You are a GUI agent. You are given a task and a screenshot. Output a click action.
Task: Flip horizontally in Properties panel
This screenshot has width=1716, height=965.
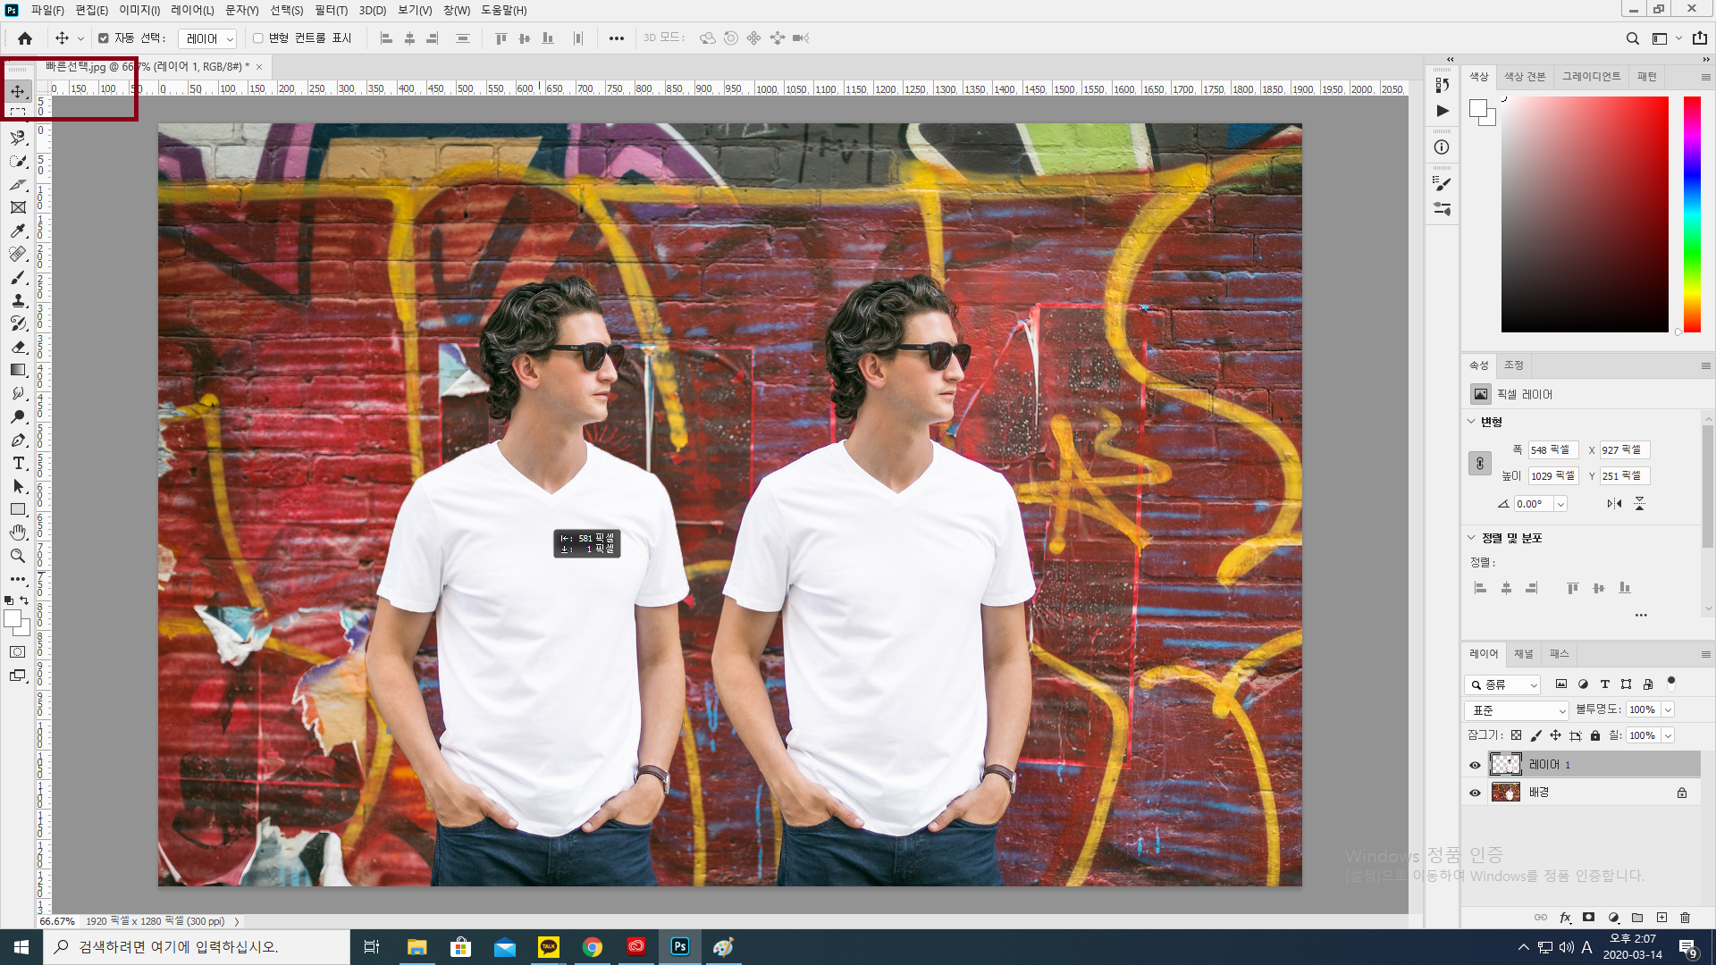tap(1614, 504)
